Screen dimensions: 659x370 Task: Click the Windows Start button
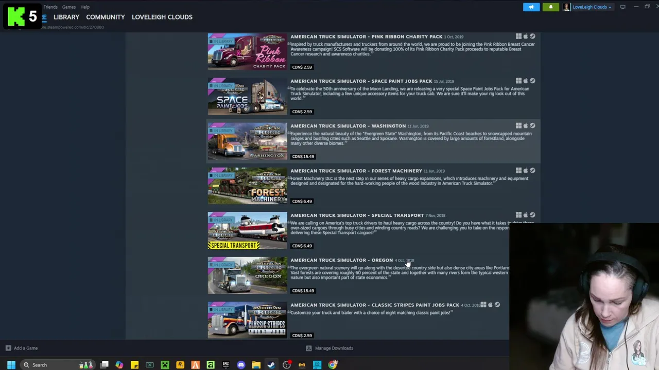point(11,365)
